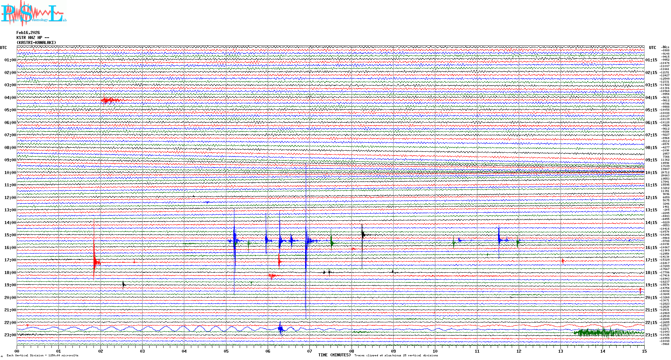Click the 22:15 label on right axis
This screenshot has height=360, width=671.
click(651, 323)
